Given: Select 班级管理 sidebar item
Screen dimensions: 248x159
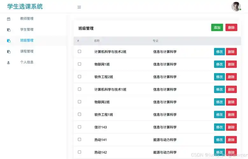Looking at the screenshot, I should point(27,40).
